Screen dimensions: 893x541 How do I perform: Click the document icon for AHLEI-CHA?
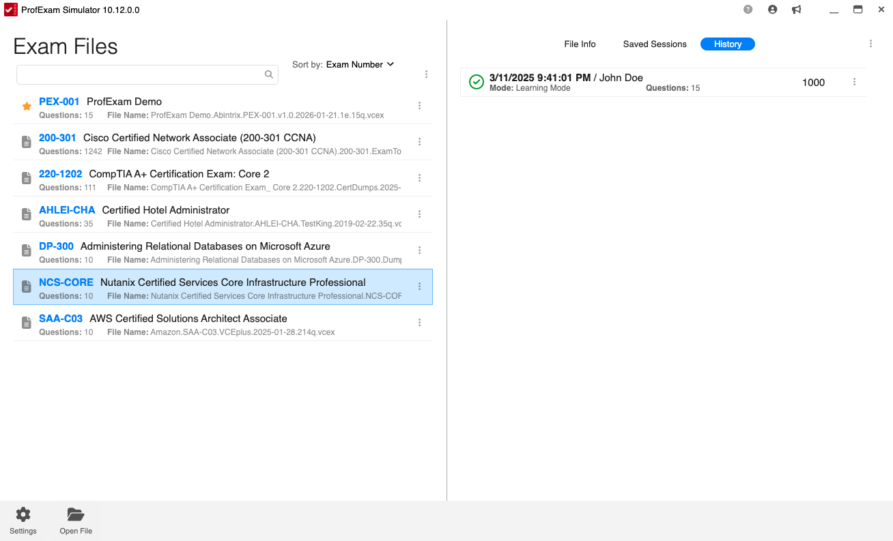point(27,214)
